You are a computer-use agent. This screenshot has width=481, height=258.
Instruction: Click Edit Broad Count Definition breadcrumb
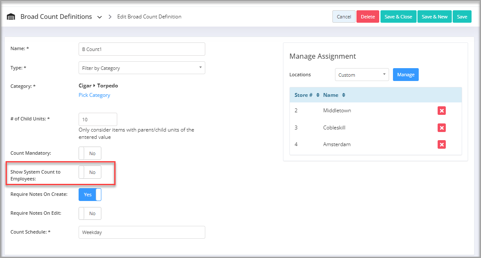pos(149,17)
